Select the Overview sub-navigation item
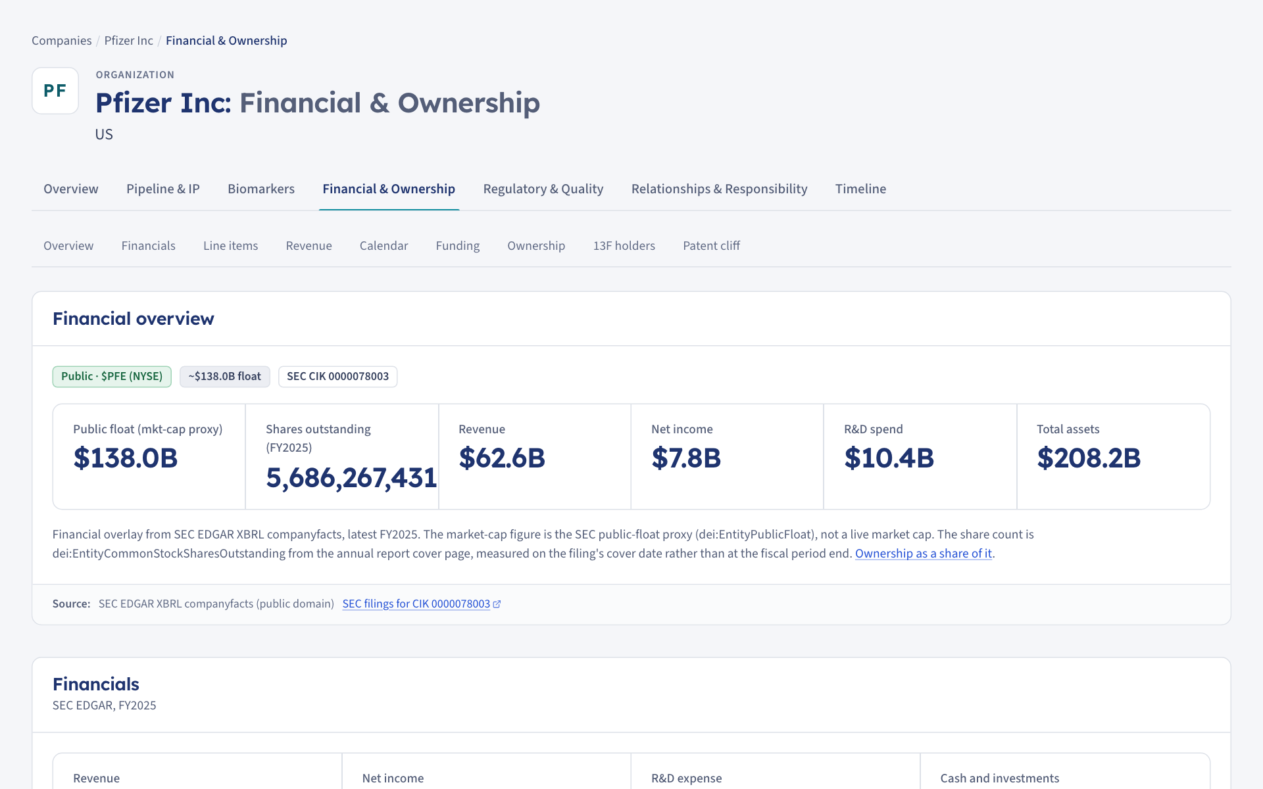Image resolution: width=1263 pixels, height=789 pixels. pos(68,246)
